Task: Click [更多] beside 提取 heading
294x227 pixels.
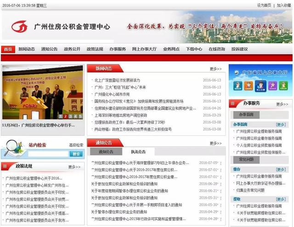Action: coord(281,199)
